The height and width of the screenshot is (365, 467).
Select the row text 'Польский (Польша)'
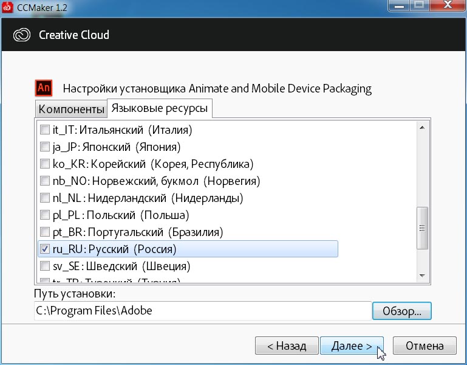click(138, 215)
